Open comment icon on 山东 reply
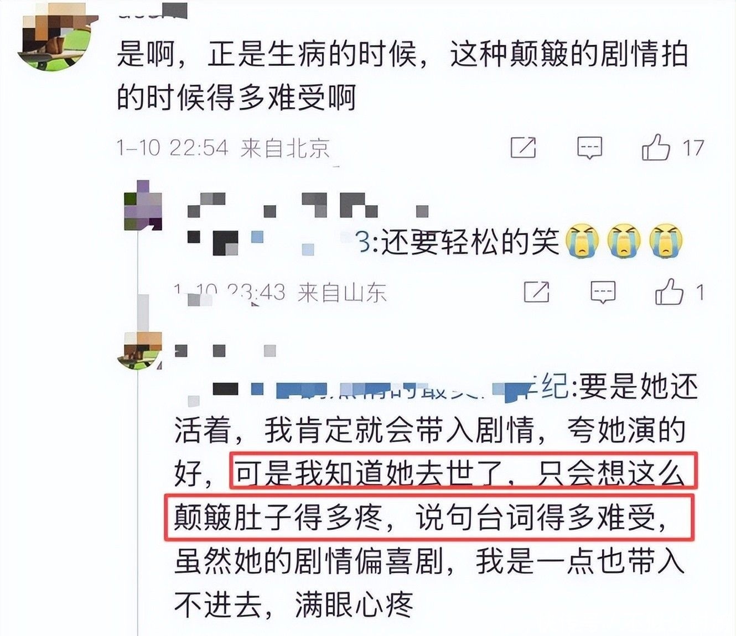This screenshot has height=636, width=736. pos(603,292)
